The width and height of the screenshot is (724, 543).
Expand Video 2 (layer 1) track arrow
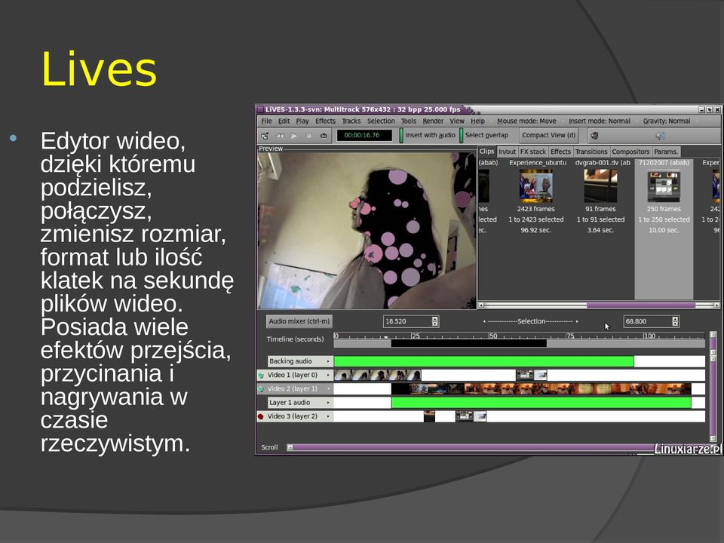[x=328, y=389]
